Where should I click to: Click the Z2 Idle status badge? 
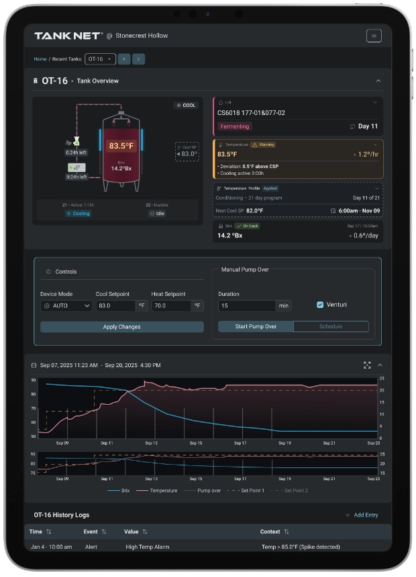pyautogui.click(x=157, y=213)
